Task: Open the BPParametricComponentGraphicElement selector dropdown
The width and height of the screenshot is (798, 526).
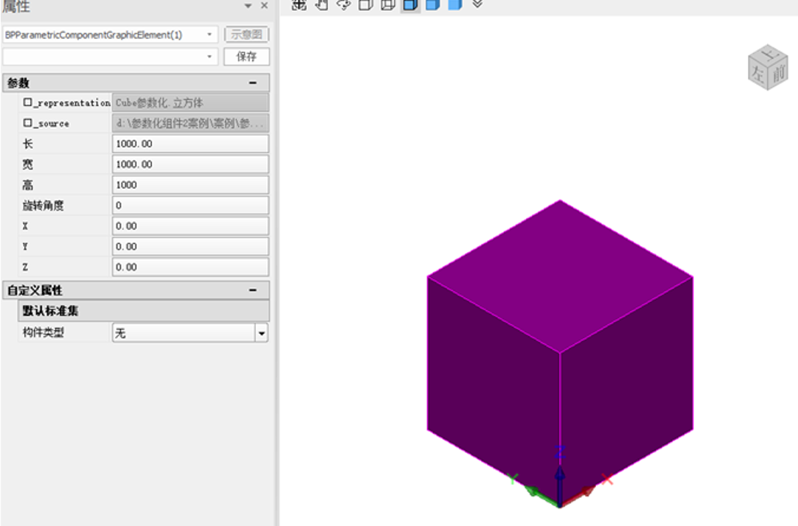Action: (210, 35)
